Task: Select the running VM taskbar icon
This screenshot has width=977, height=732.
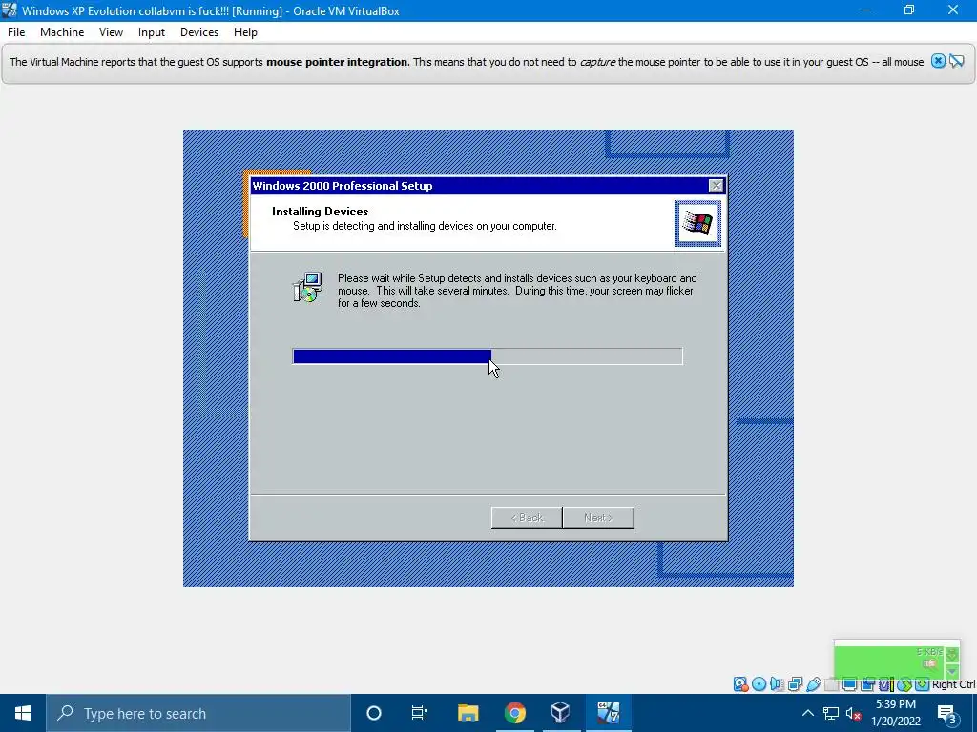Action: pyautogui.click(x=608, y=713)
